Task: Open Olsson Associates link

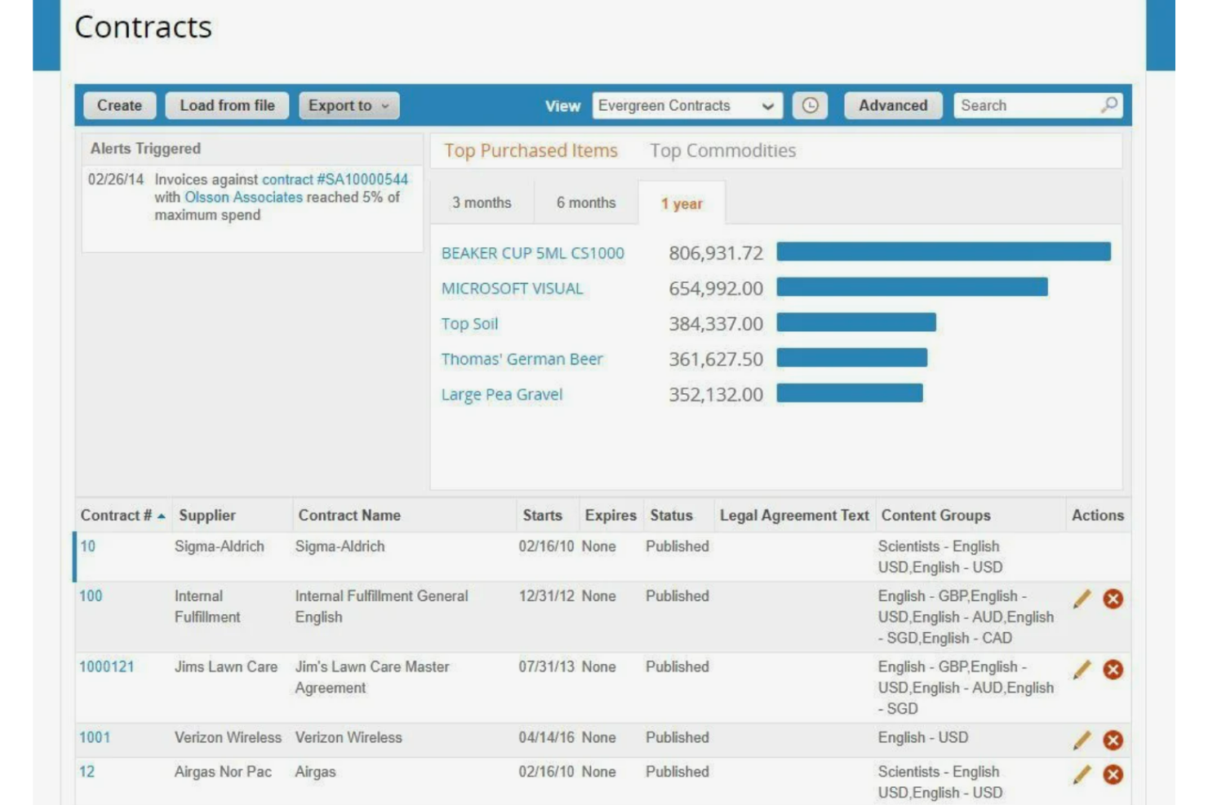Action: click(x=243, y=197)
